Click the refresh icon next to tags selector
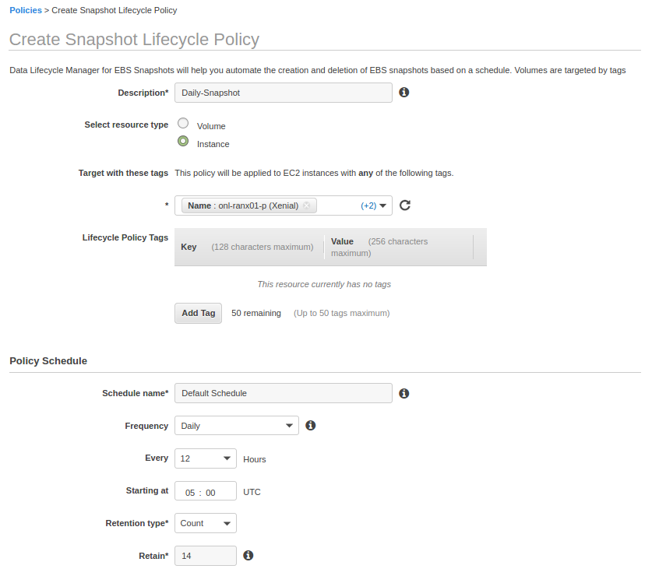Screen dimensions: 652x576 click(405, 205)
